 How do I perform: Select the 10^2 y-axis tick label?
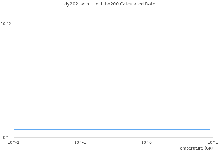6,24
